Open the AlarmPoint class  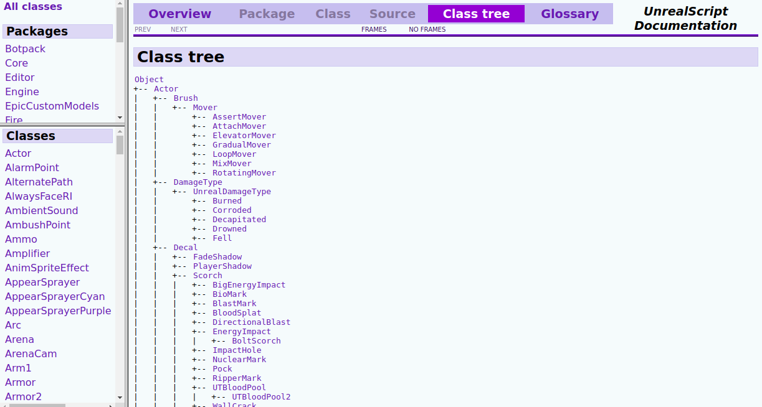(x=32, y=167)
